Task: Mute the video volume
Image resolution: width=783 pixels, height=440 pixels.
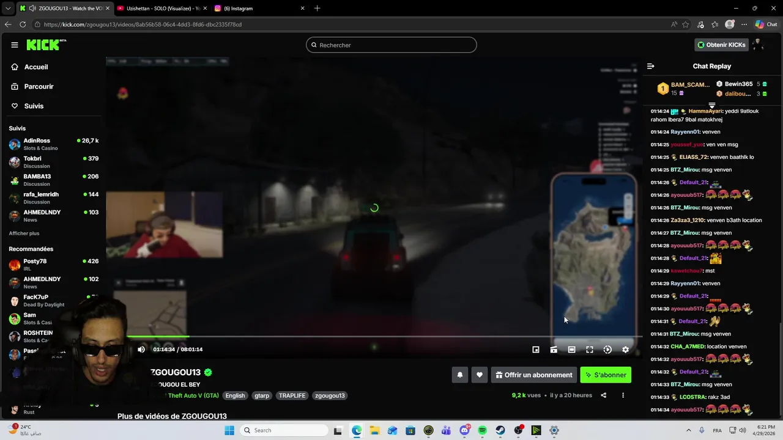Action: click(141, 350)
